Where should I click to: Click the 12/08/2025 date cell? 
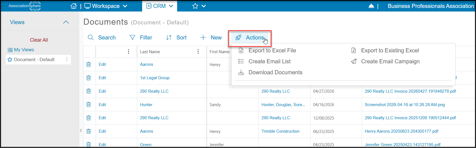[324, 118]
